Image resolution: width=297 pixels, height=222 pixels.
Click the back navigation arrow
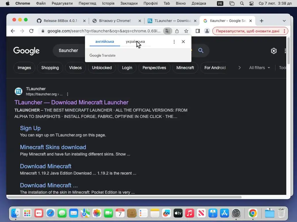coord(13,31)
